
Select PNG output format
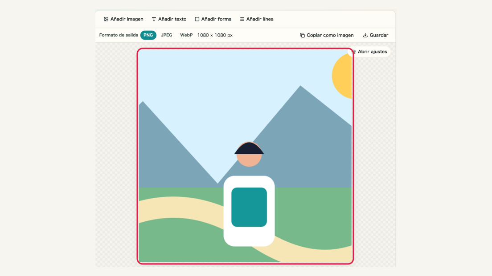pos(148,35)
